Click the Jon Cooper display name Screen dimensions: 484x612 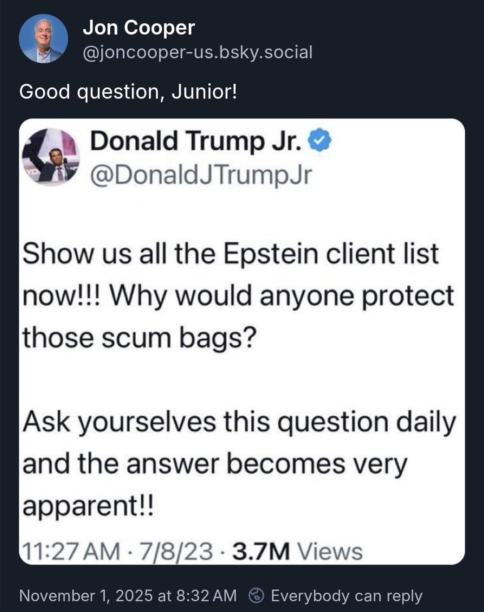139,28
